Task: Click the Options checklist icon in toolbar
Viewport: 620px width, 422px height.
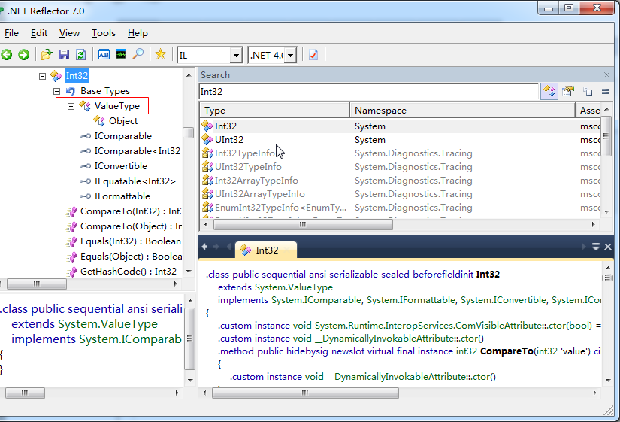Action: pyautogui.click(x=313, y=54)
